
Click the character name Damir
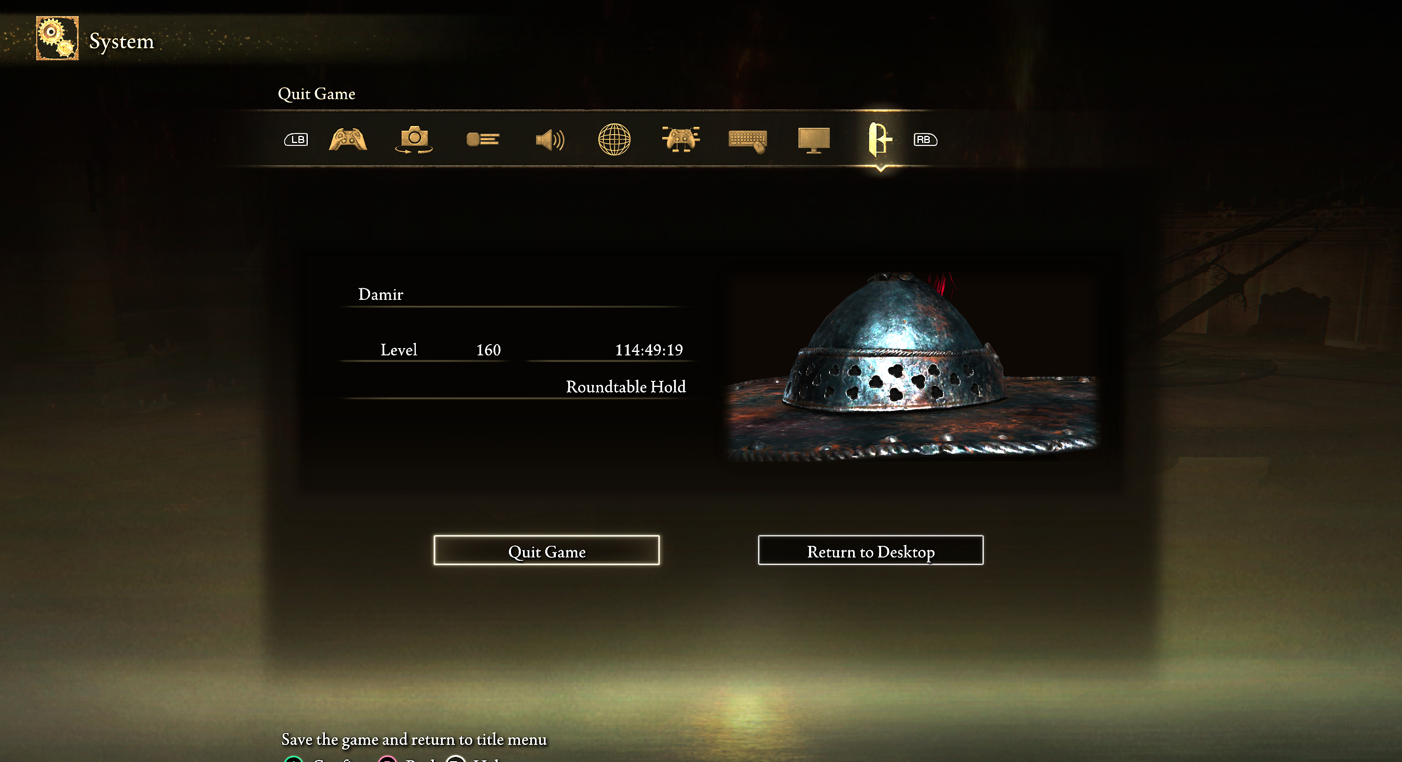[x=380, y=294]
